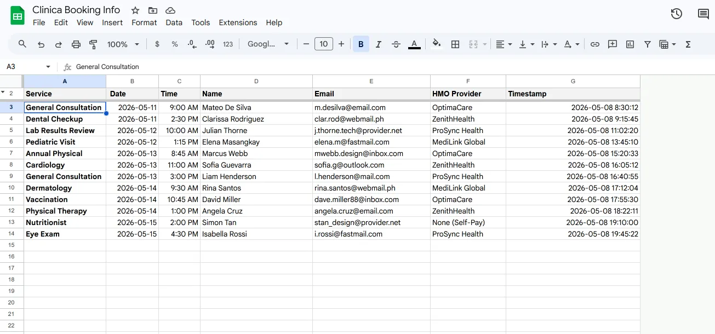The height and width of the screenshot is (334, 715).
Task: Open vertical align dropdown
Action: pyautogui.click(x=527, y=44)
